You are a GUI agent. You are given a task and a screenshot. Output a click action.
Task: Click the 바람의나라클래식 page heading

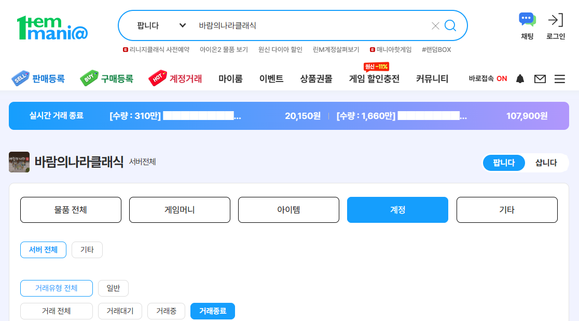click(79, 162)
